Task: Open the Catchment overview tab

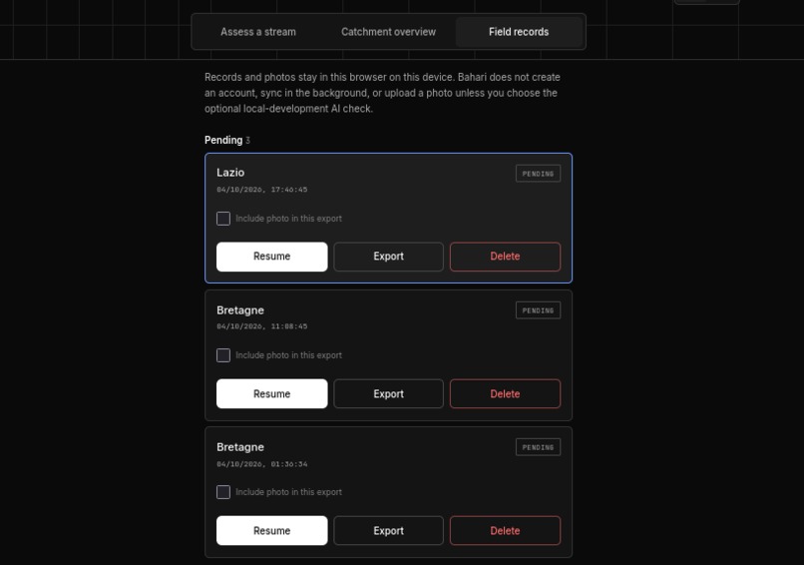Action: 388,32
